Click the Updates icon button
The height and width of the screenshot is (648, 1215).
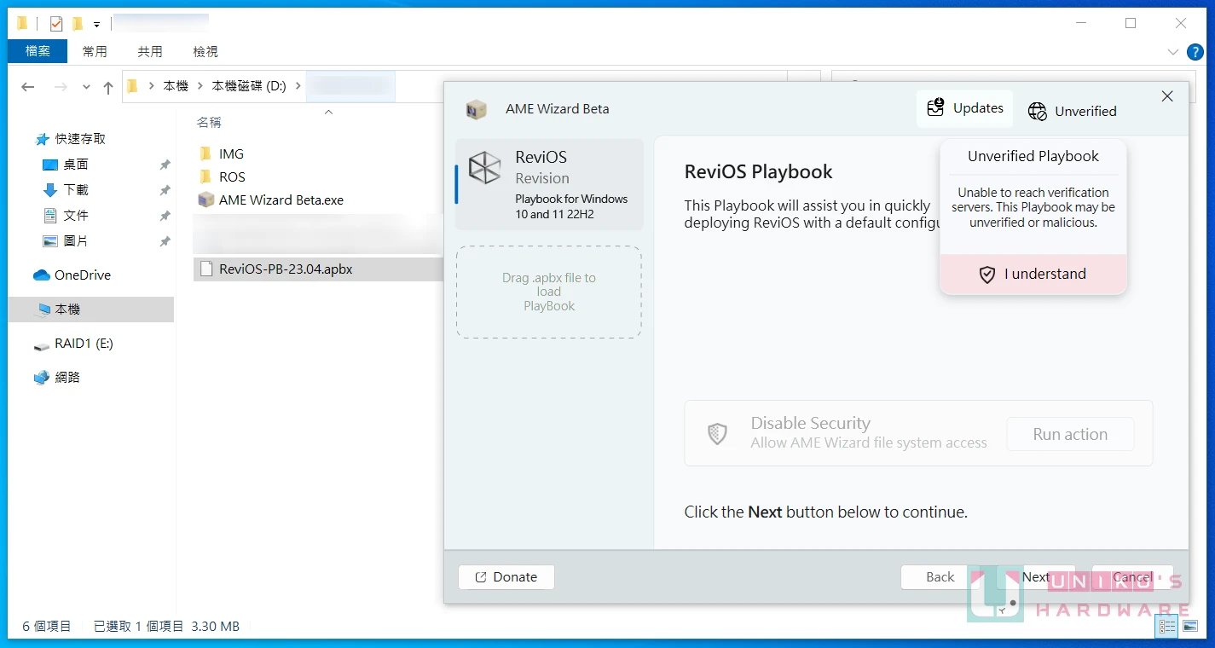[936, 108]
